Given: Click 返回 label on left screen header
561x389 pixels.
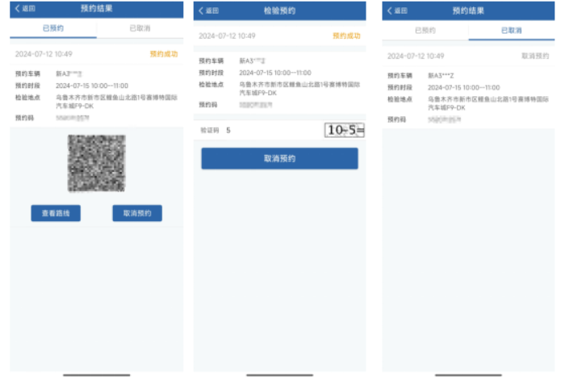Looking at the screenshot, I should [x=28, y=9].
